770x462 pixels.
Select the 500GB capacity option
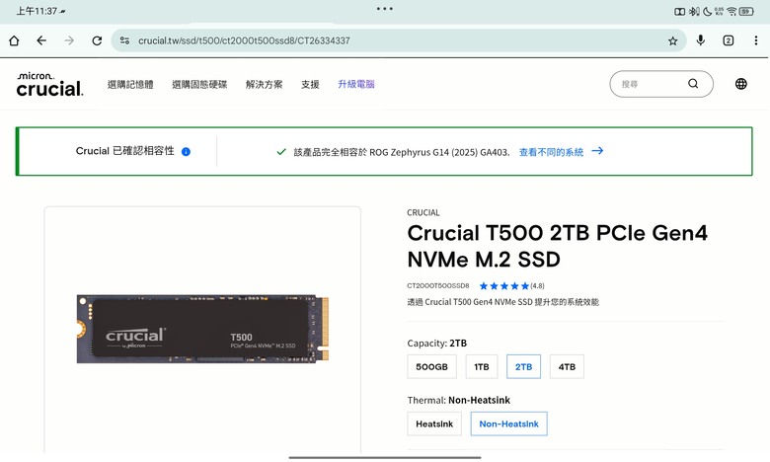coord(431,367)
